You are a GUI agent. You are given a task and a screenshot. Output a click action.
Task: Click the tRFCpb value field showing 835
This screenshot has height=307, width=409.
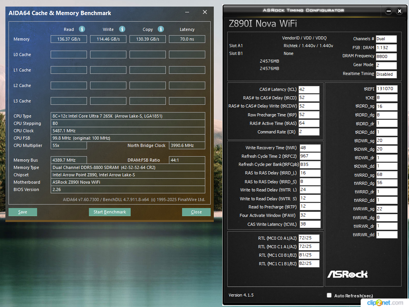click(x=310, y=165)
